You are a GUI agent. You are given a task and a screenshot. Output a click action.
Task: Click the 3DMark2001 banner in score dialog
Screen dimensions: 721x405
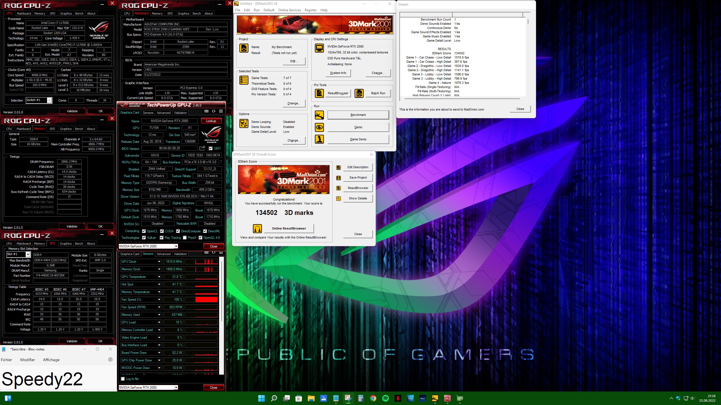tap(284, 179)
